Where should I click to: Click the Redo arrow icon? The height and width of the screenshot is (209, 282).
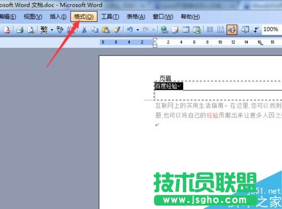tap(146, 30)
